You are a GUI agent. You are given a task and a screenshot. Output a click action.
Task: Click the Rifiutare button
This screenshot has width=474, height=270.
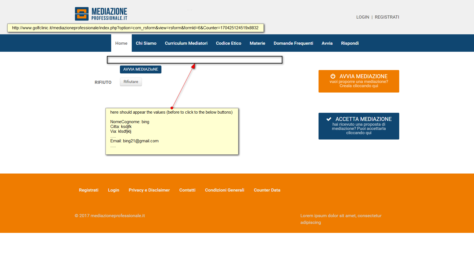coord(131,82)
